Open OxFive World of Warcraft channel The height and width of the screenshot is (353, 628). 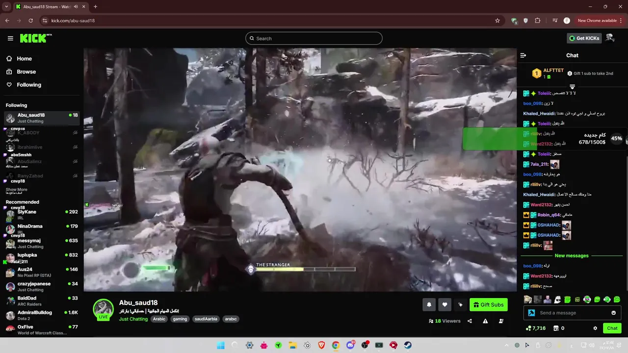pyautogui.click(x=42, y=330)
